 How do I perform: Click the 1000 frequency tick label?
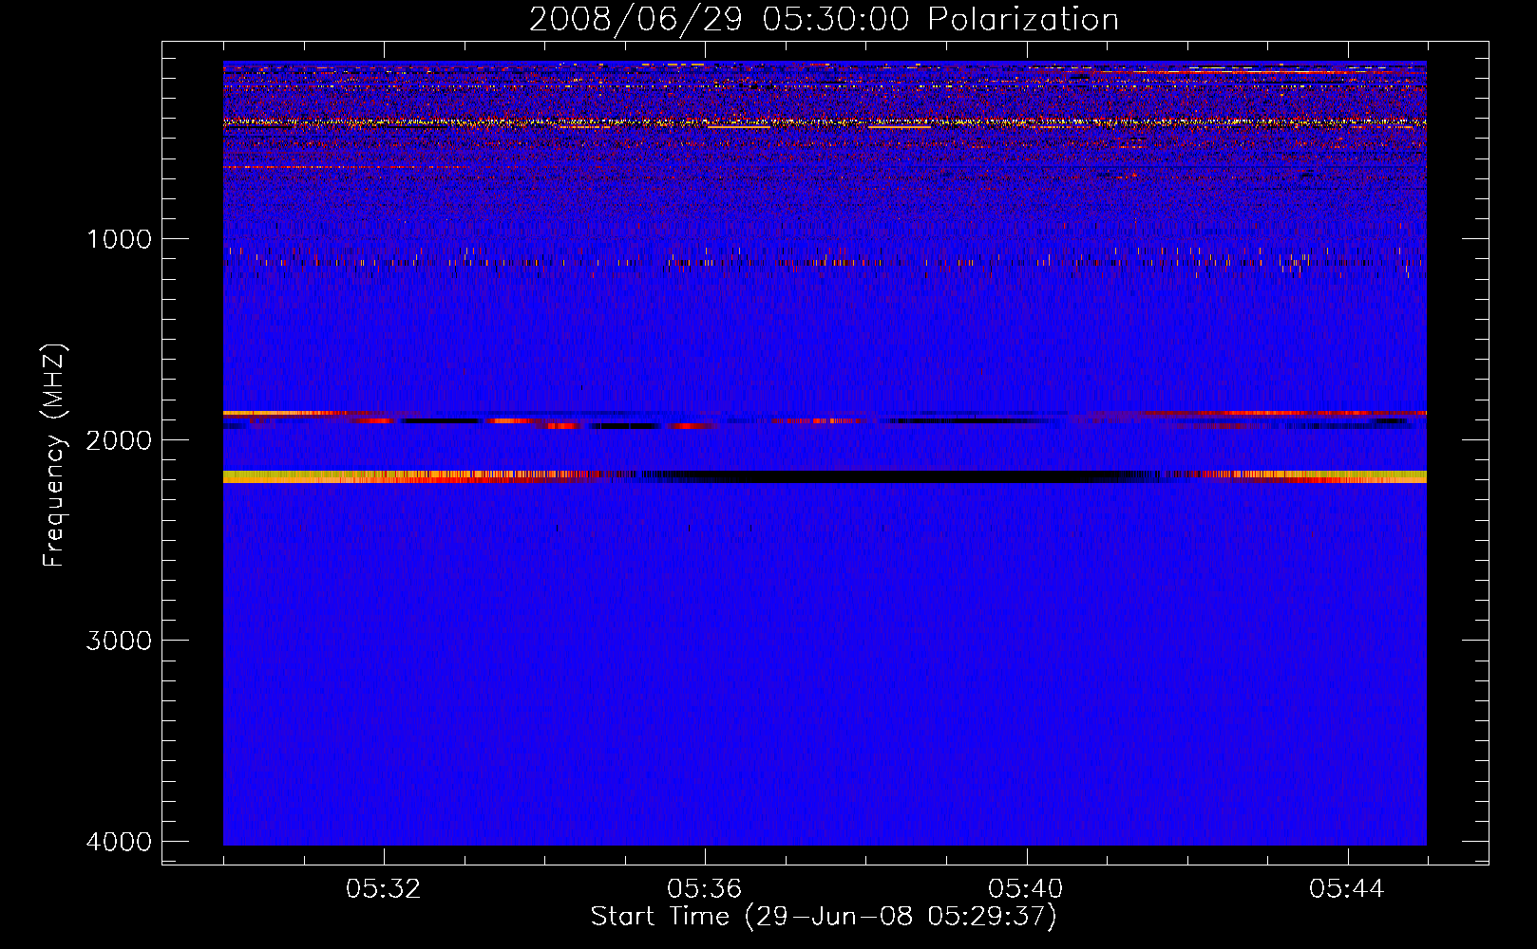coord(119,239)
